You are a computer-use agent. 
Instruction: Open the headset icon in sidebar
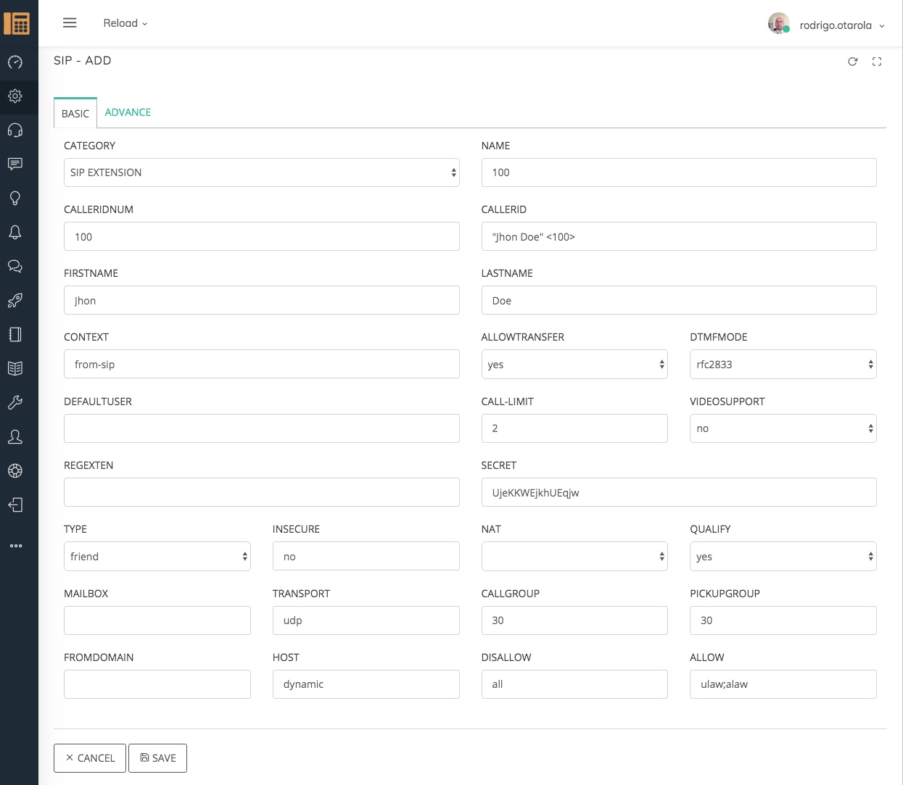click(15, 130)
